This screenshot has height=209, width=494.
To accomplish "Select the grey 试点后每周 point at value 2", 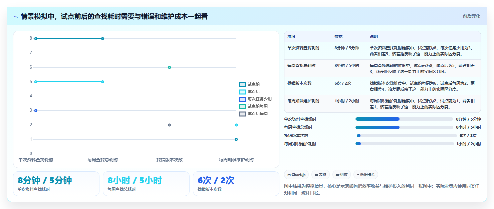I will click(169, 125).
